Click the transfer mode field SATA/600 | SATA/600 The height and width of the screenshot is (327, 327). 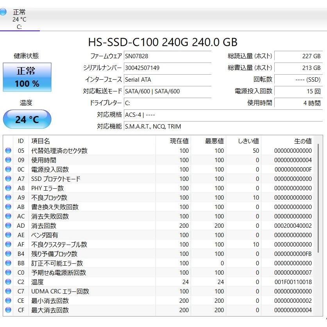(168, 91)
